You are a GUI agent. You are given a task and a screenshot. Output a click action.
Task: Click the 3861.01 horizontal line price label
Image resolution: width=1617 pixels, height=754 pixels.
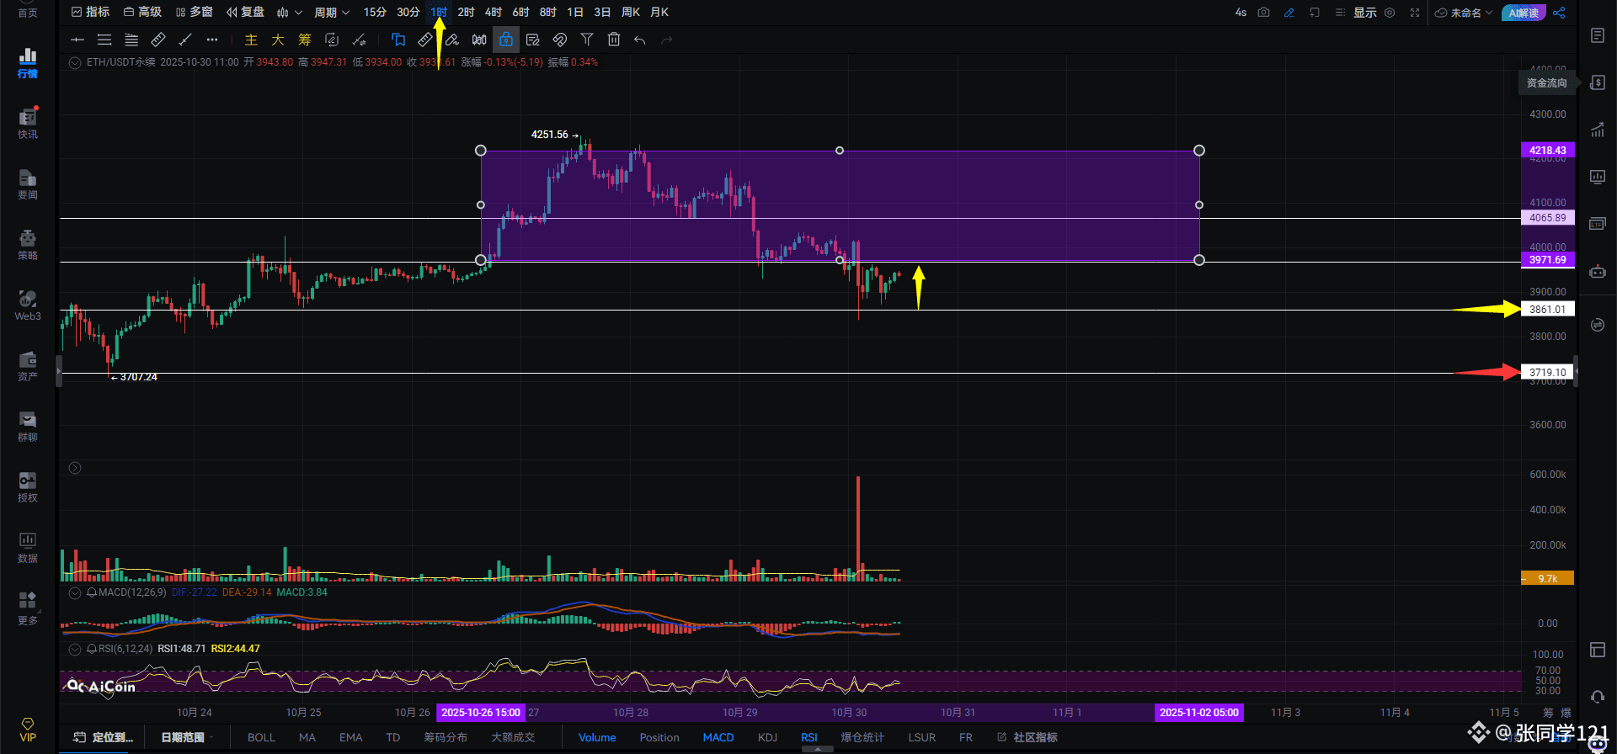pyautogui.click(x=1548, y=310)
